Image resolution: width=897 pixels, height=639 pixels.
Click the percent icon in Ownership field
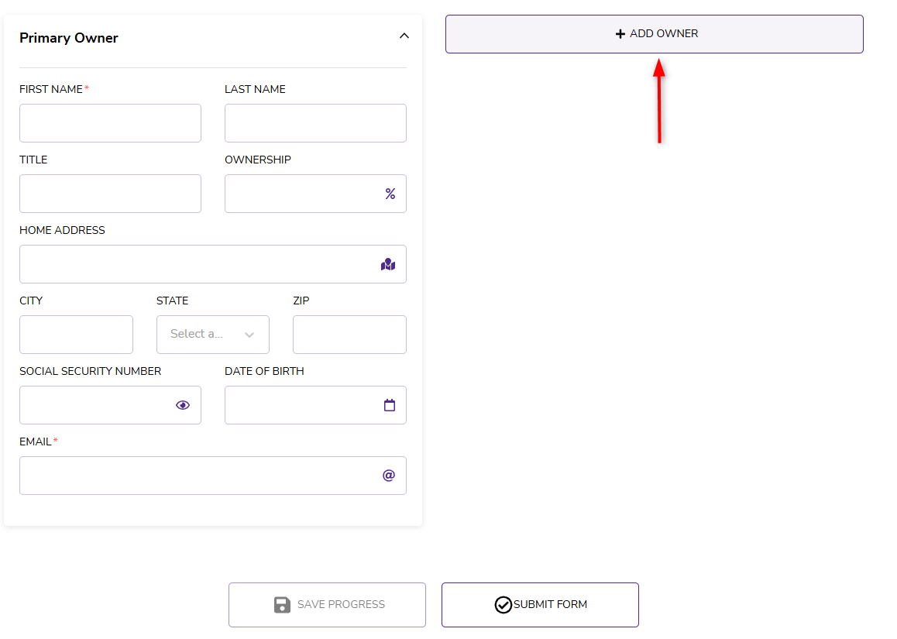pyautogui.click(x=390, y=194)
